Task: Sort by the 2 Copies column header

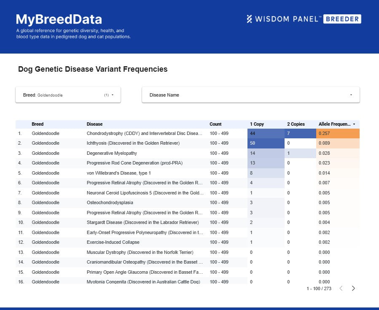Action: [x=296, y=124]
